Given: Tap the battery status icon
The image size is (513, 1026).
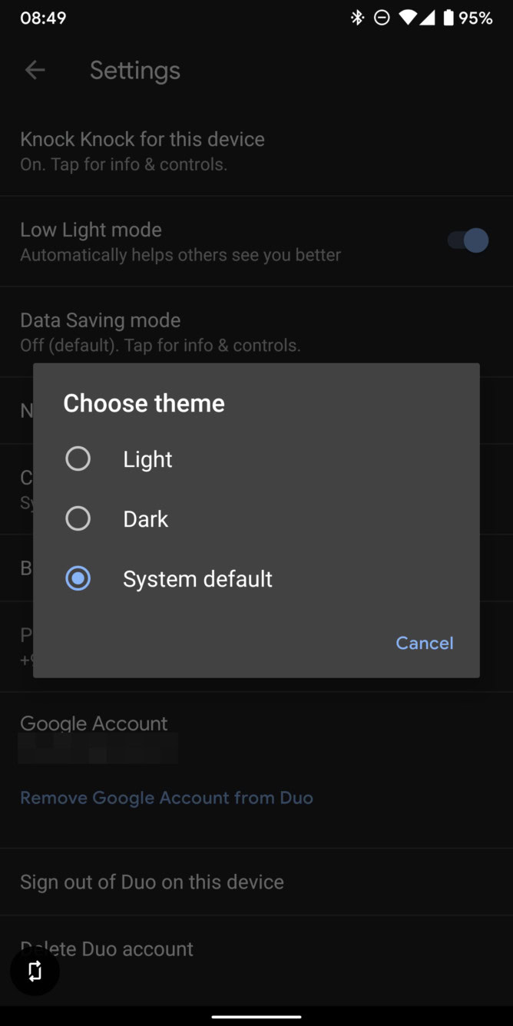Looking at the screenshot, I should pyautogui.click(x=448, y=18).
